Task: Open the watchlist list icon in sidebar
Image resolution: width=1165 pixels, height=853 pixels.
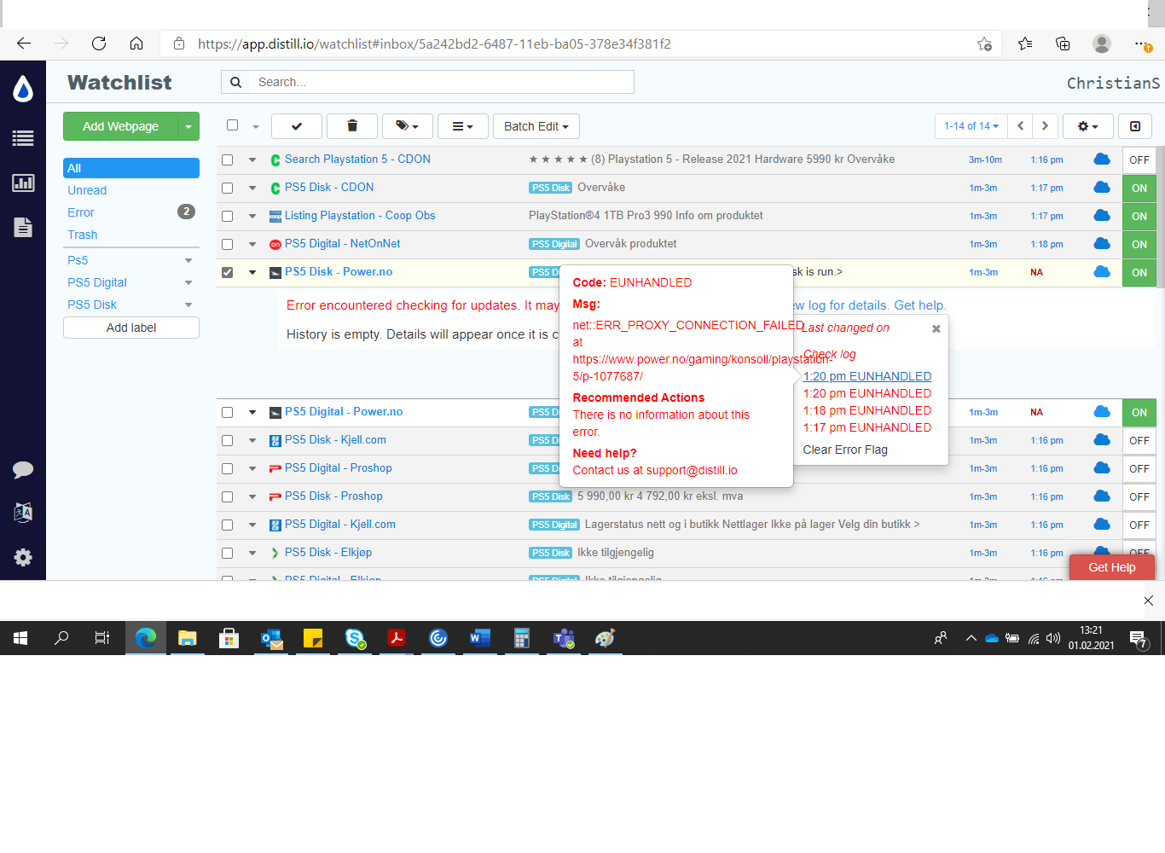Action: point(23,138)
